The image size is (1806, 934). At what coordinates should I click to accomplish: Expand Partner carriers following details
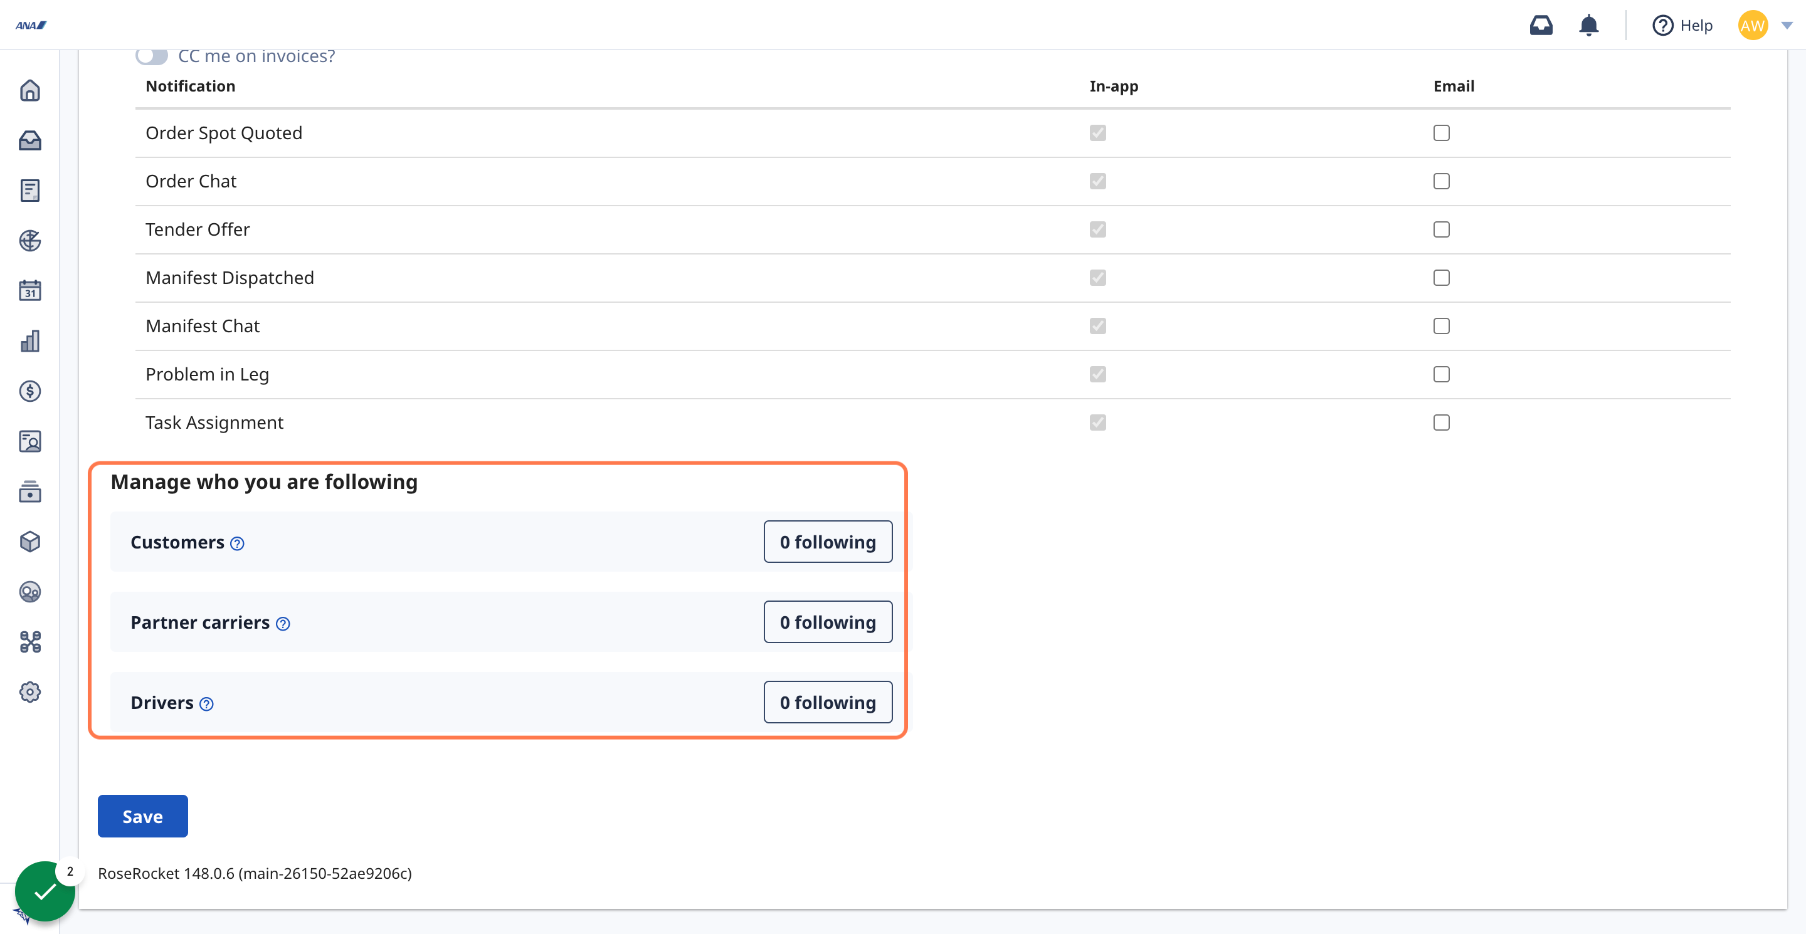tap(826, 622)
